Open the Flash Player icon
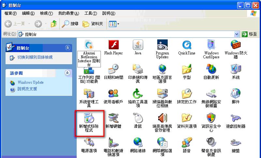The height and width of the screenshot is (158, 261). [113, 45]
